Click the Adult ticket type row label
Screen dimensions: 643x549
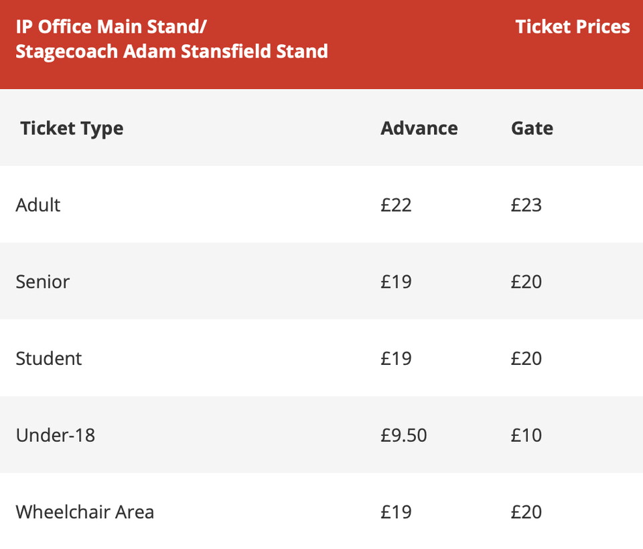[x=38, y=204]
